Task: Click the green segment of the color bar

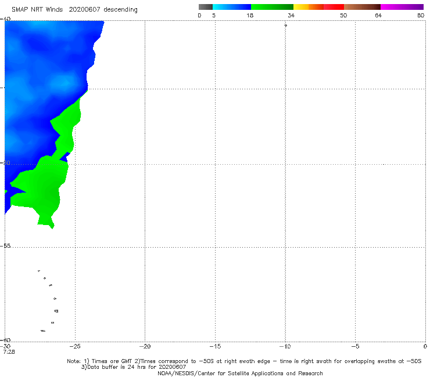Action: (x=272, y=7)
